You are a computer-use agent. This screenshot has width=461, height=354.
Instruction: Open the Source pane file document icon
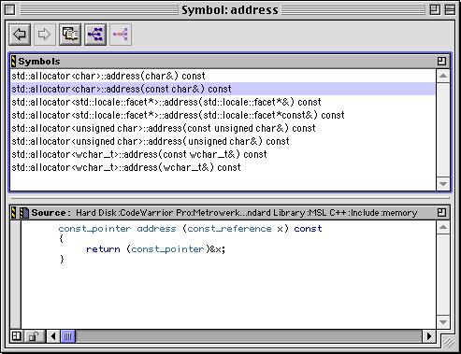(24, 213)
